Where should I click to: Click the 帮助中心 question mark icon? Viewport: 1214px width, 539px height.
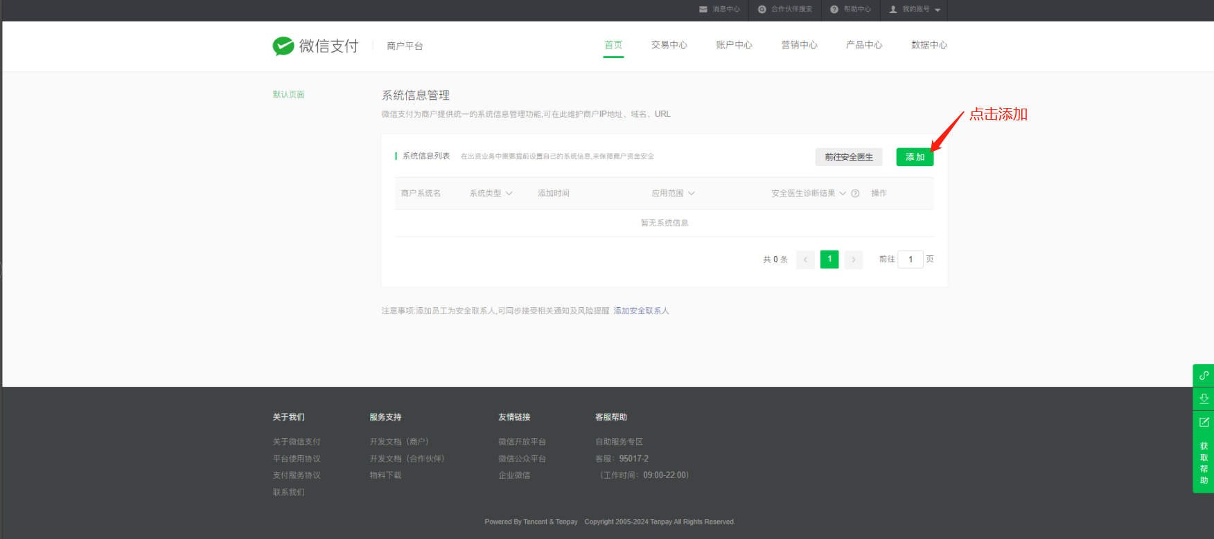tap(834, 10)
